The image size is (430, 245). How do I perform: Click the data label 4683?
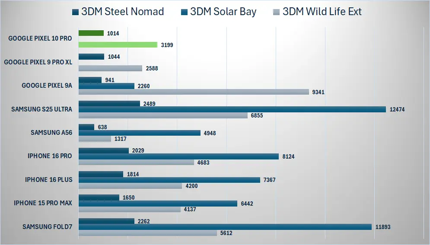[204, 162]
